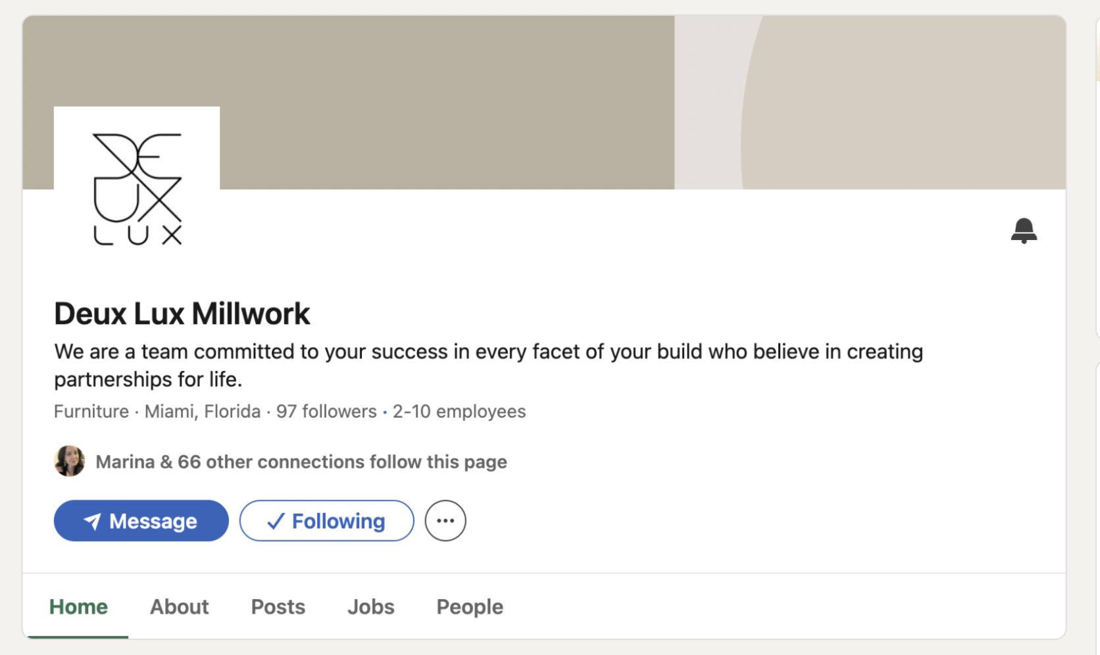Click the Furniture industry label
The width and height of the screenshot is (1100, 655).
91,412
